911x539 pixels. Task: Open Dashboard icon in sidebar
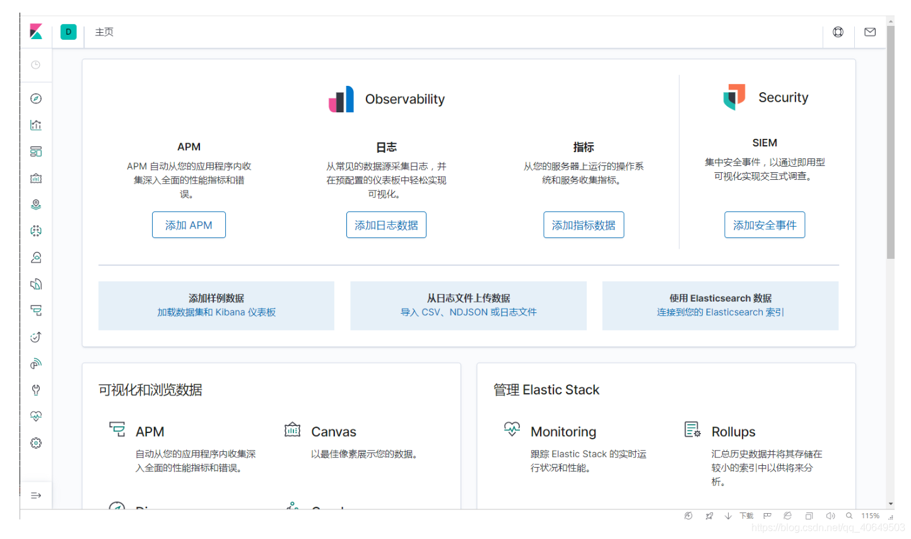pos(36,151)
